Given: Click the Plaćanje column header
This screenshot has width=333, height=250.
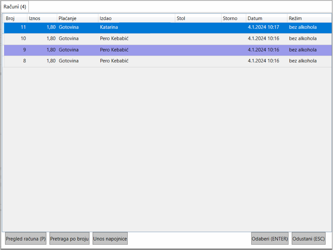Looking at the screenshot, I should pos(77,18).
